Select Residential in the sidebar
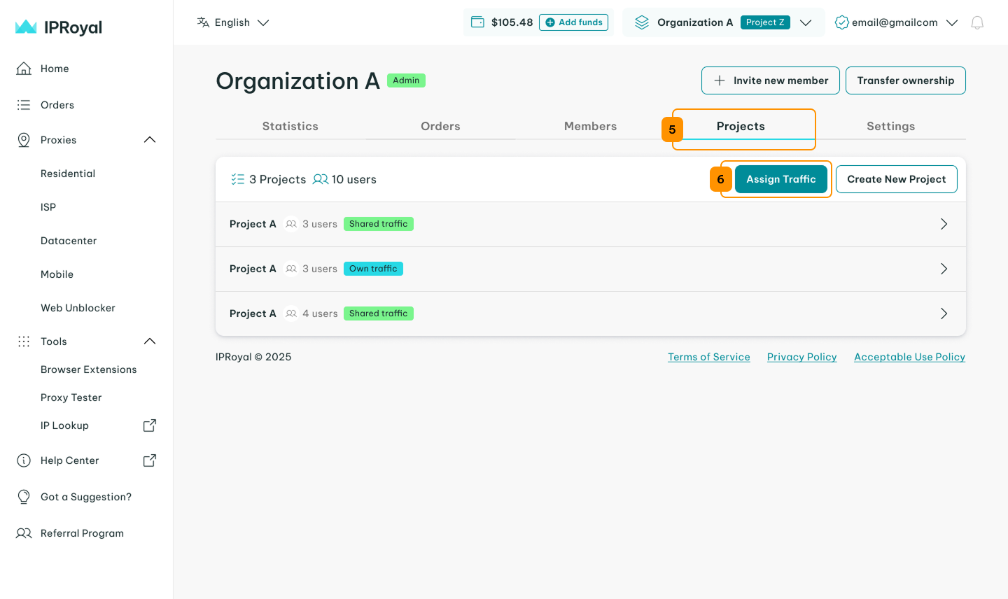 (x=68, y=174)
